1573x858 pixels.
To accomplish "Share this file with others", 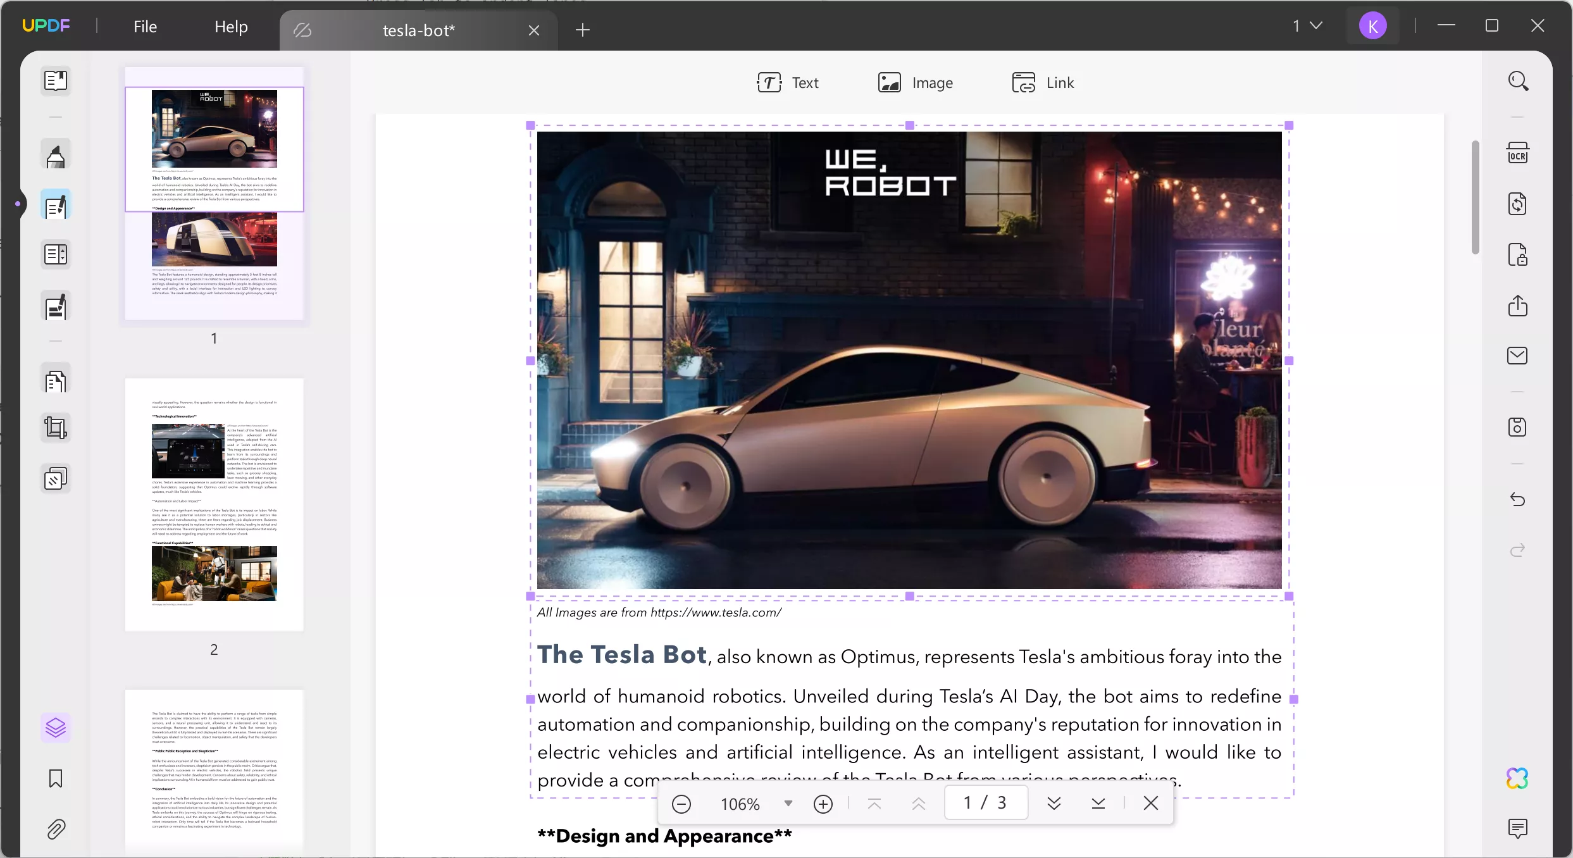I will click(1517, 306).
